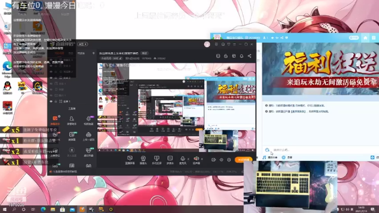Viewport: 379px width, 213px height.
Task: Click 播放伴奏 in YY window
Action: (270, 157)
